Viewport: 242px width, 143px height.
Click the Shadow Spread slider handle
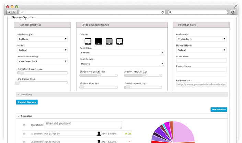(128, 87)
